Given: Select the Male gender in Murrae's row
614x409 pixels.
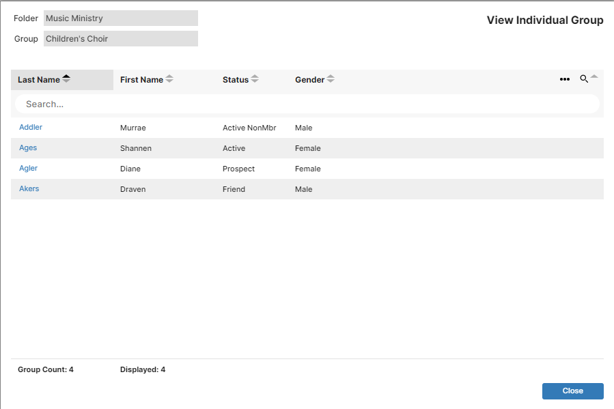Looking at the screenshot, I should tap(303, 128).
